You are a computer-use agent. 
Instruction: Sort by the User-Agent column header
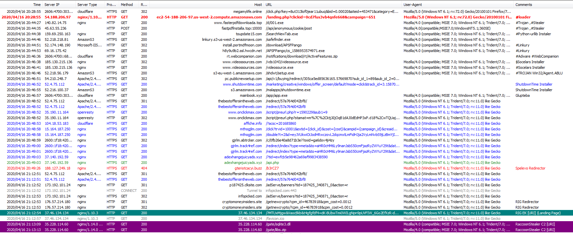point(413,5)
